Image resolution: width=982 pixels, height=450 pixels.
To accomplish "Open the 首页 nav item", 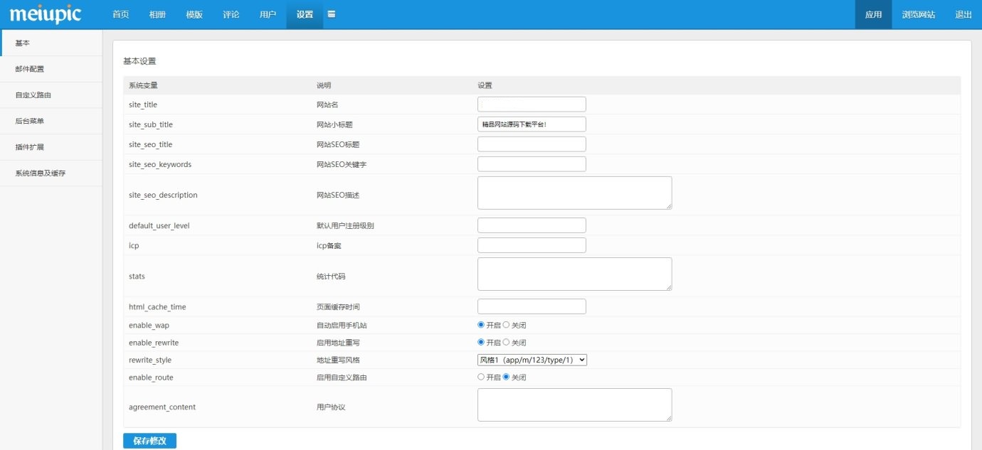I will pyautogui.click(x=121, y=14).
